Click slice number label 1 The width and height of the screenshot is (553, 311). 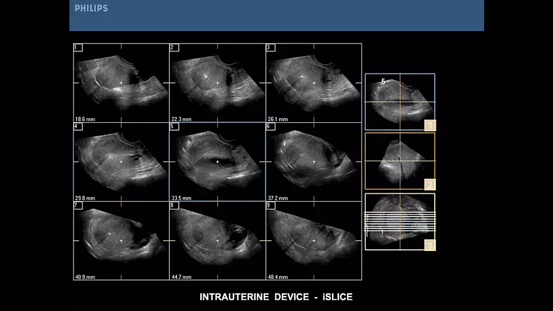point(78,48)
